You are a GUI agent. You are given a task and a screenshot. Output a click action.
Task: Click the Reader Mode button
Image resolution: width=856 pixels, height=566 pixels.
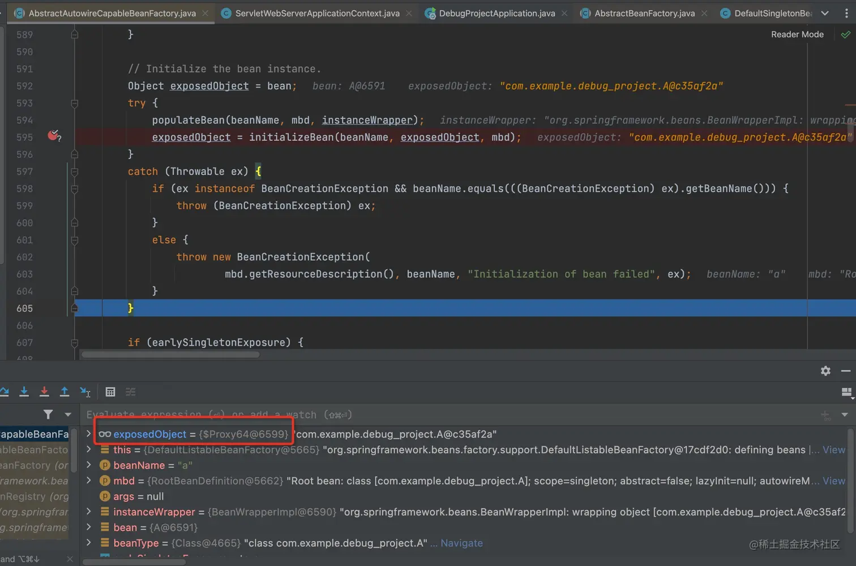797,35
